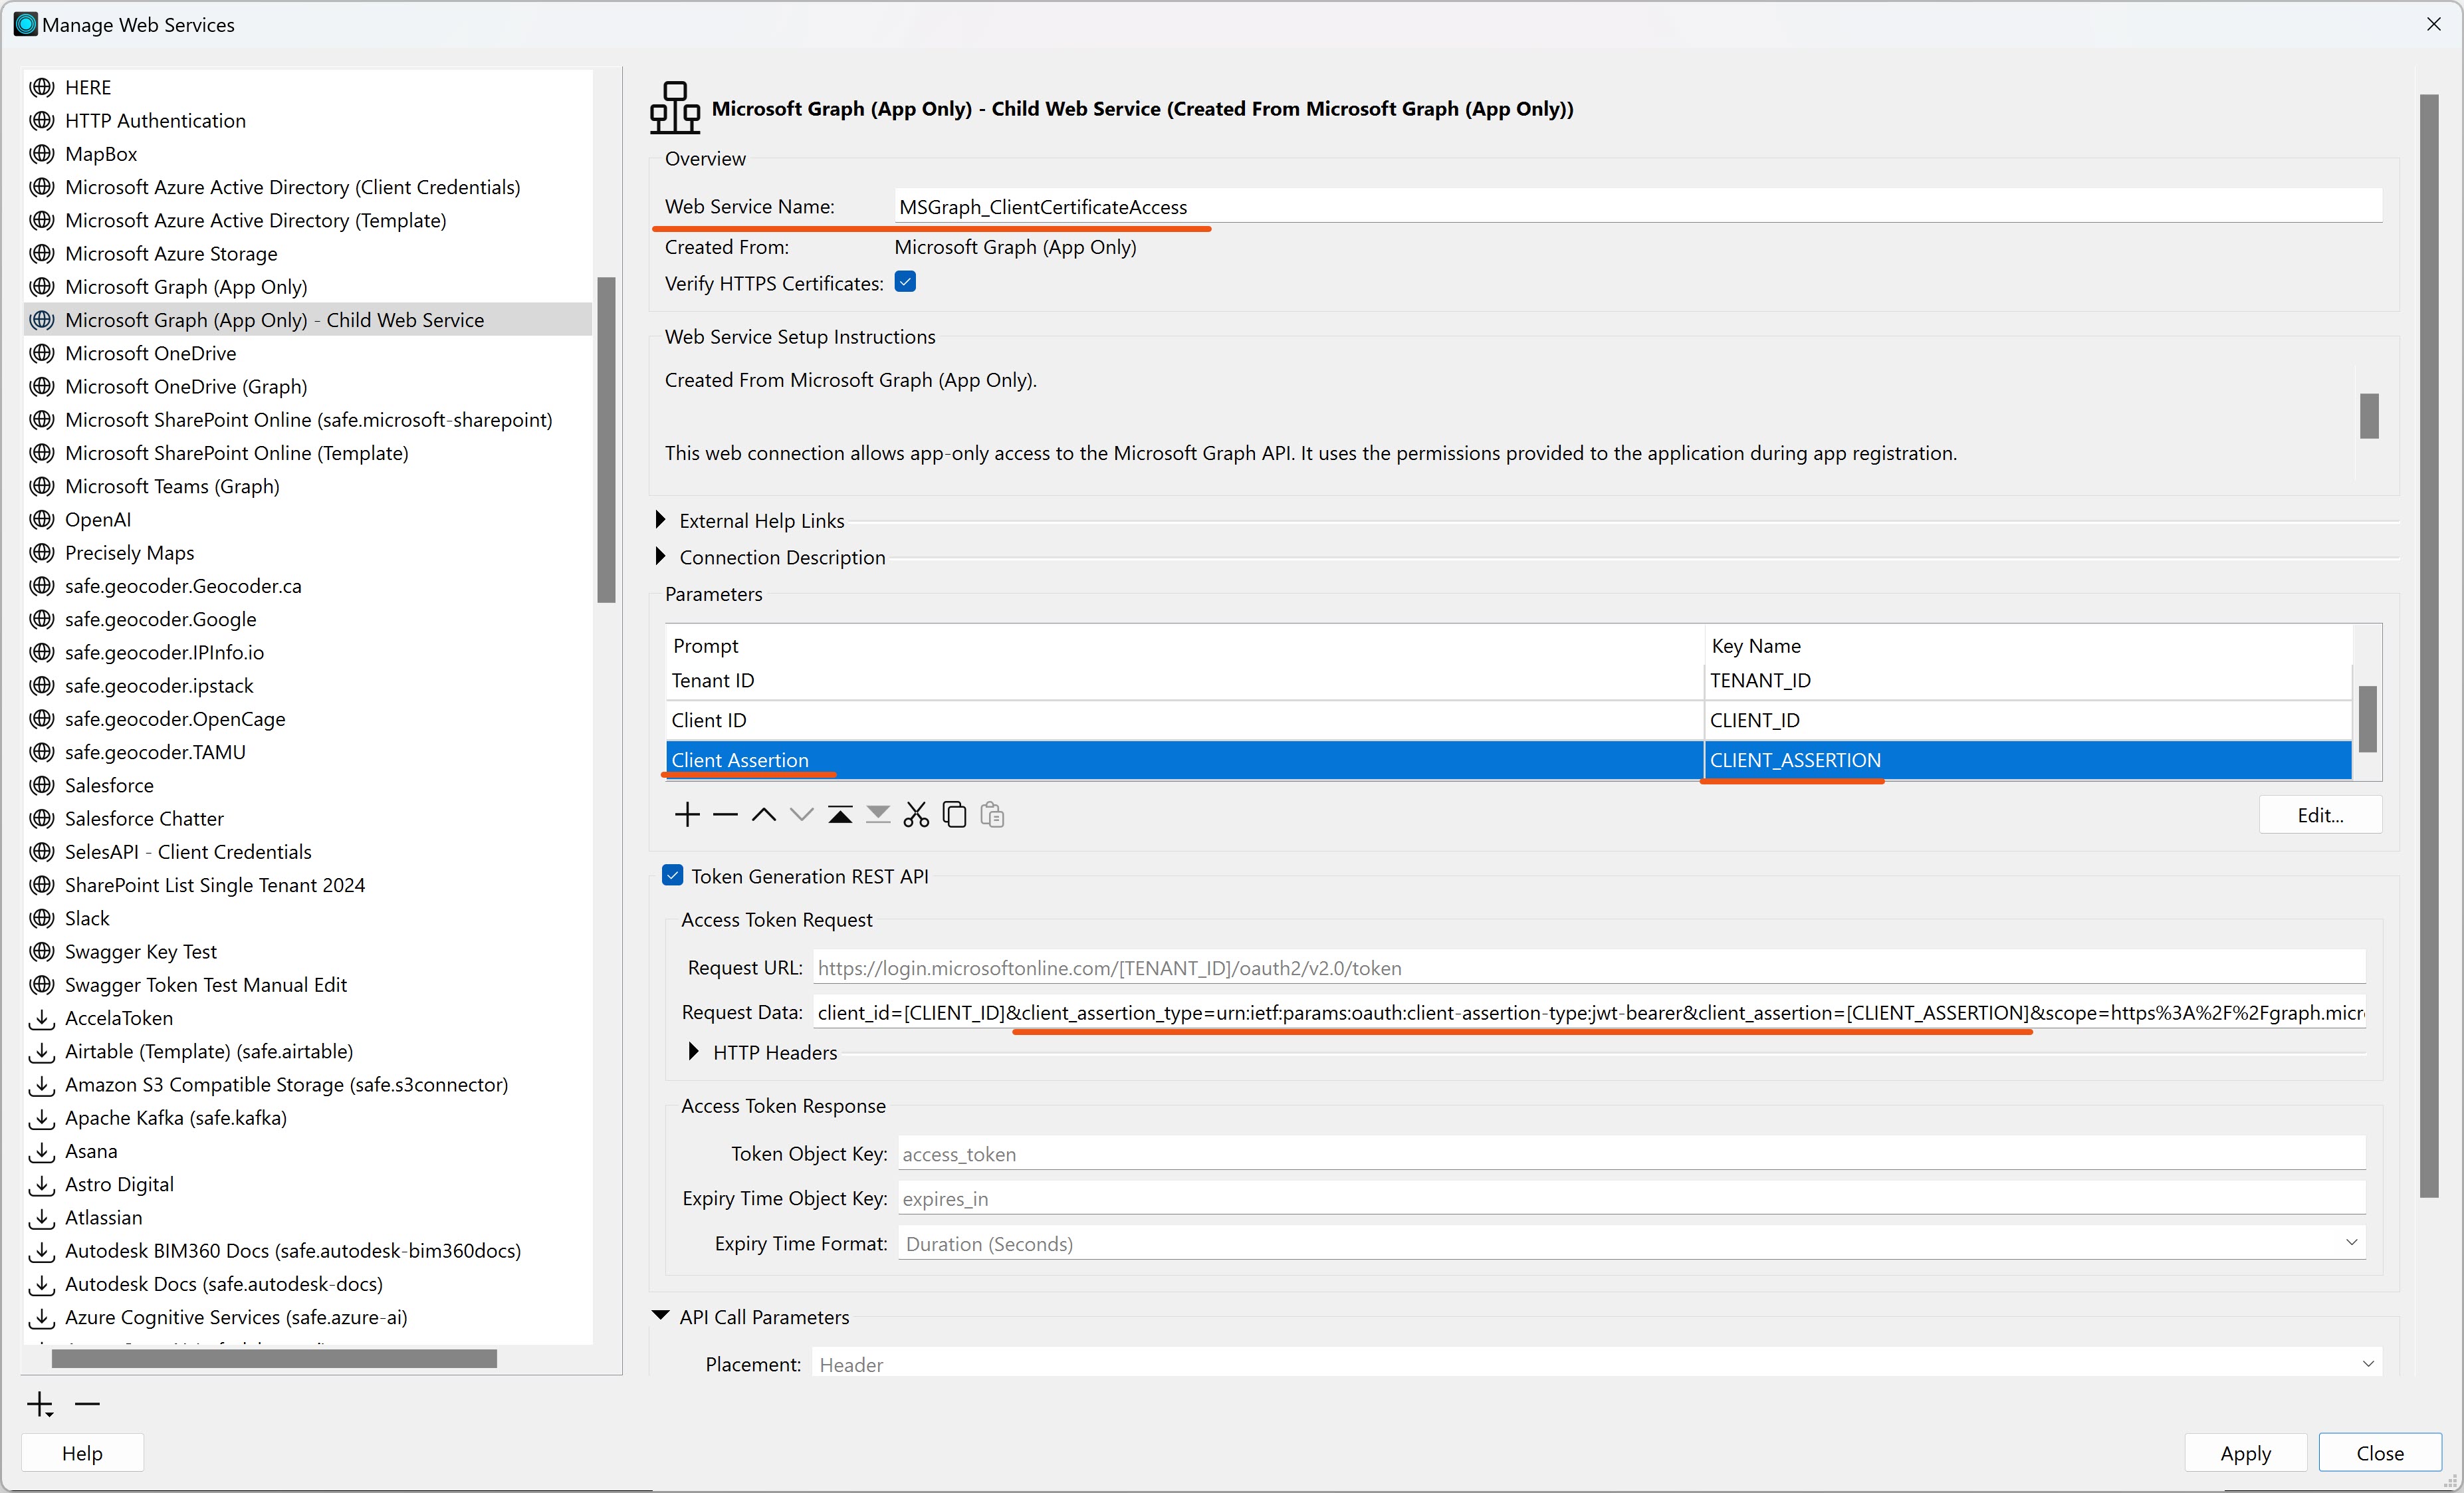Open Placement dropdown
The height and width of the screenshot is (1493, 2464).
[1597, 1364]
